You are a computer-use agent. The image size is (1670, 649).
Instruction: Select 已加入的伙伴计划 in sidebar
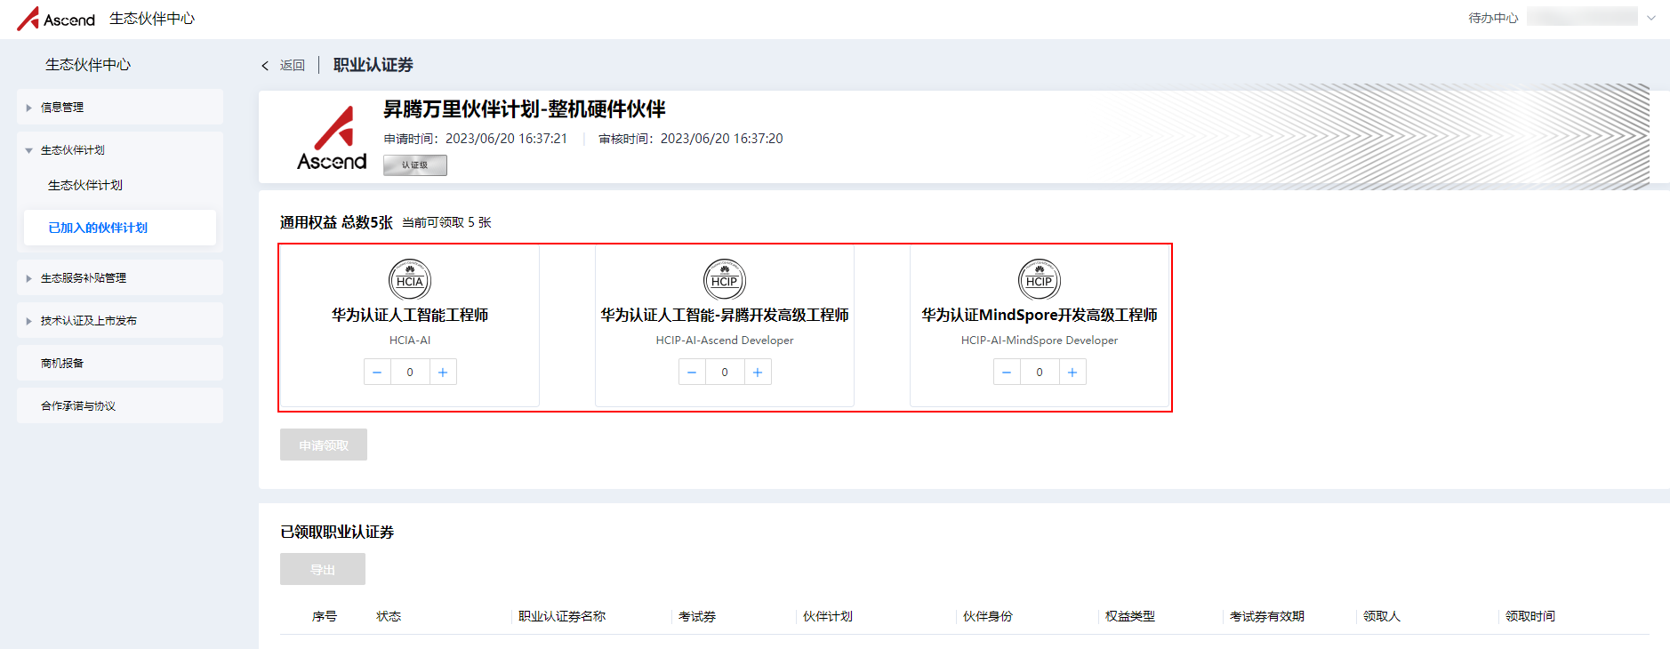point(120,228)
